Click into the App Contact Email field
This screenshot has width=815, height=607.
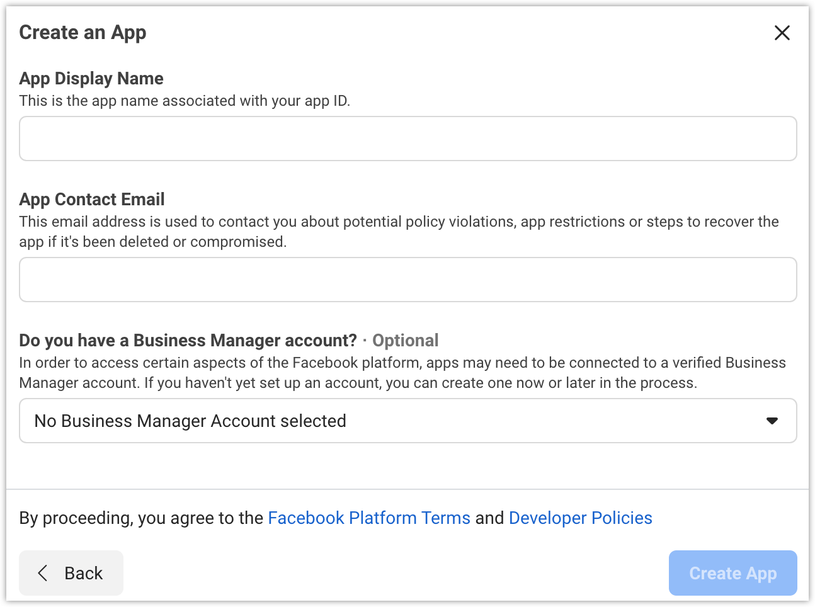pos(407,280)
